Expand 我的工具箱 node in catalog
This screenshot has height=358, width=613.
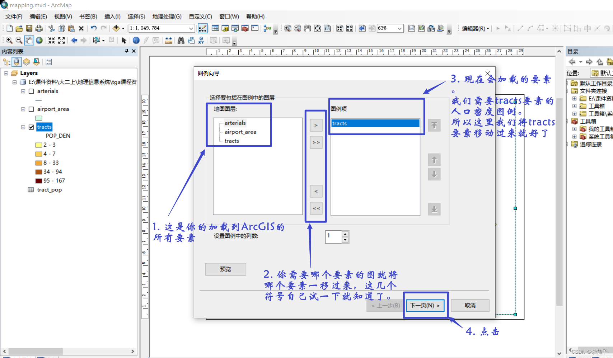coord(574,129)
